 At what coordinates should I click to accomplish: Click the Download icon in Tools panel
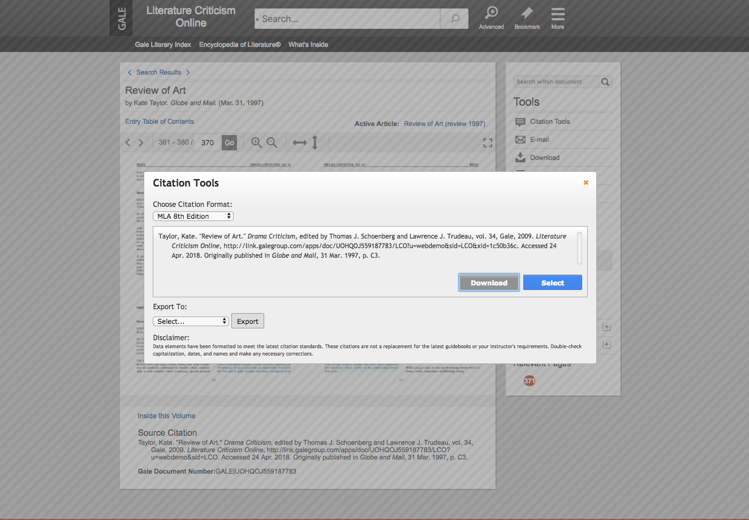pyautogui.click(x=520, y=158)
